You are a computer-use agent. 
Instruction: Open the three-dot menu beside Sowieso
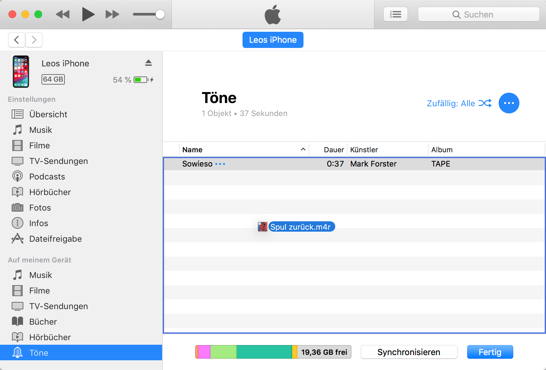point(220,164)
